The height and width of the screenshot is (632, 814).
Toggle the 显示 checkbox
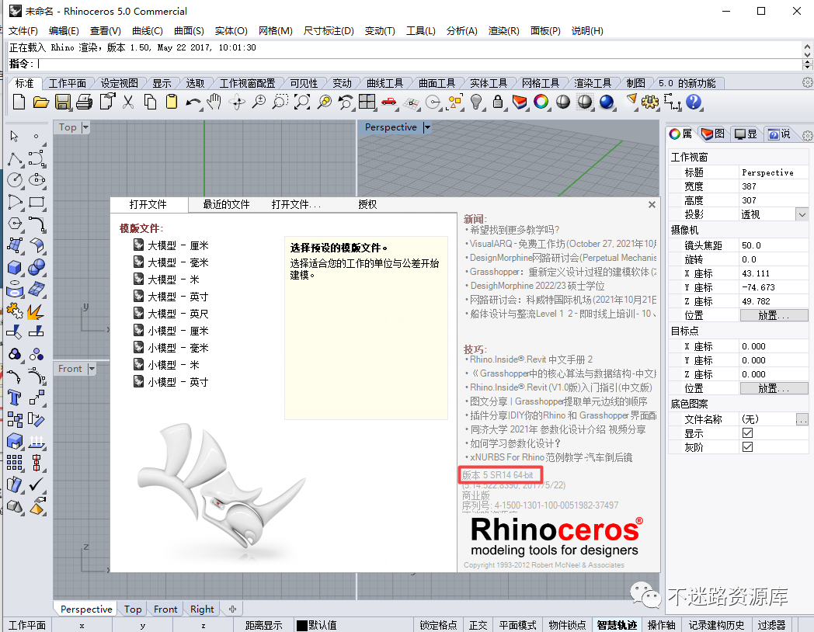(x=747, y=432)
